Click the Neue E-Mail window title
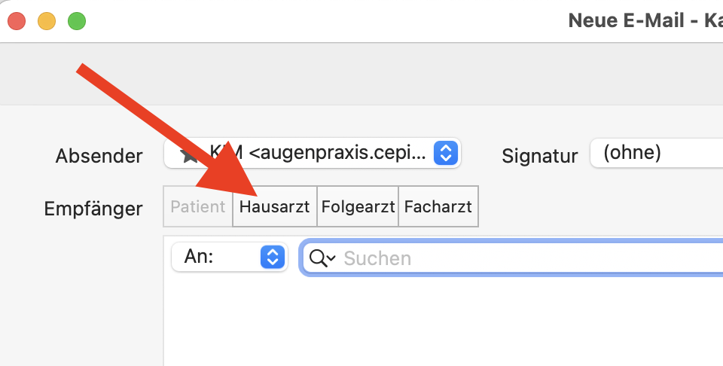This screenshot has height=366, width=723. point(645,21)
